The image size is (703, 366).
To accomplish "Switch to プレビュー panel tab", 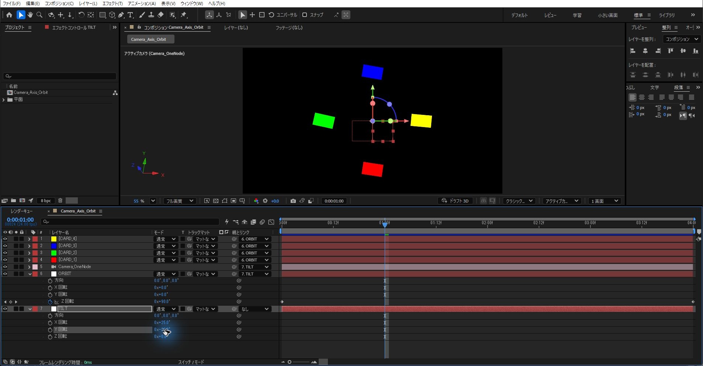I will click(639, 27).
